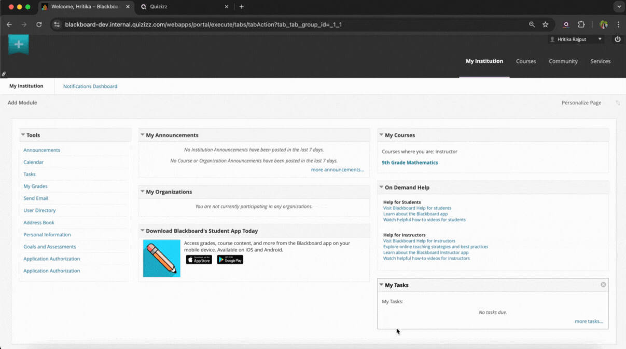This screenshot has width=626, height=349.
Task: Reload the page with the refresh icon
Action: pos(39,24)
